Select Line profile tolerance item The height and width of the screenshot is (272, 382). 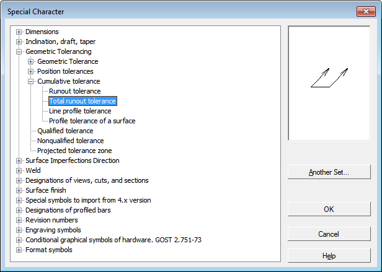[x=80, y=111]
